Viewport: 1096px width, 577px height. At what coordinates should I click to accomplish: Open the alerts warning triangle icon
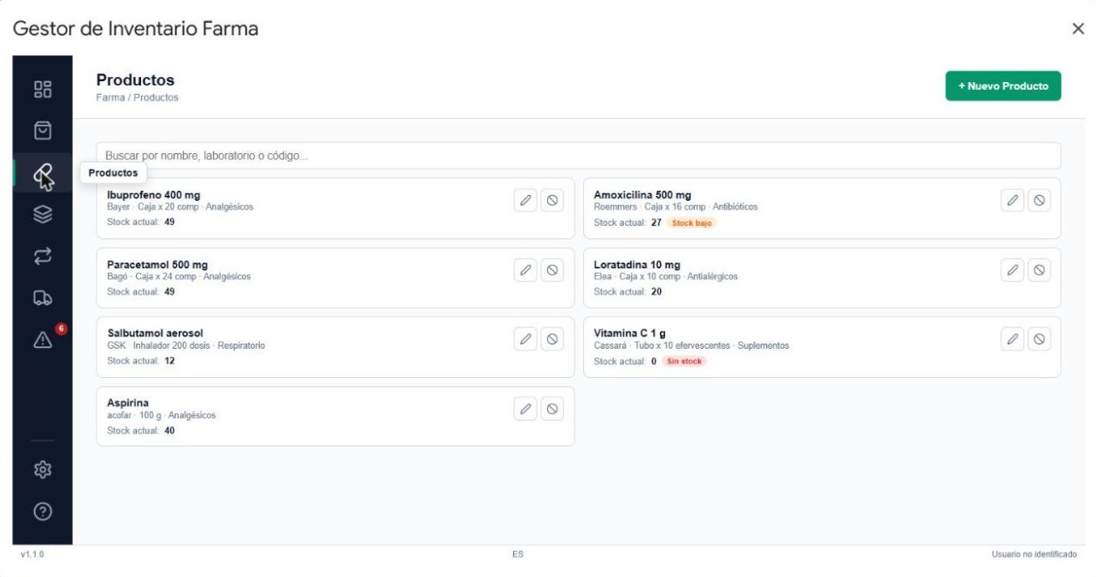(x=43, y=339)
